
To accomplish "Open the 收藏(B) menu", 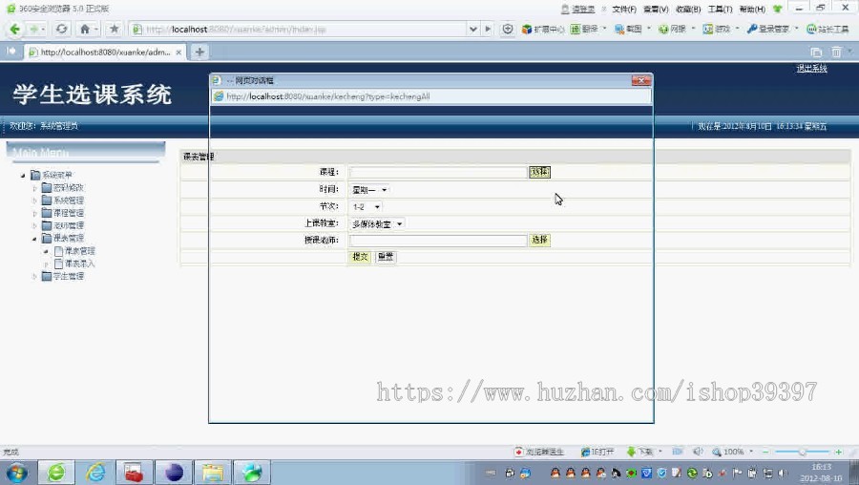I will coord(688,10).
